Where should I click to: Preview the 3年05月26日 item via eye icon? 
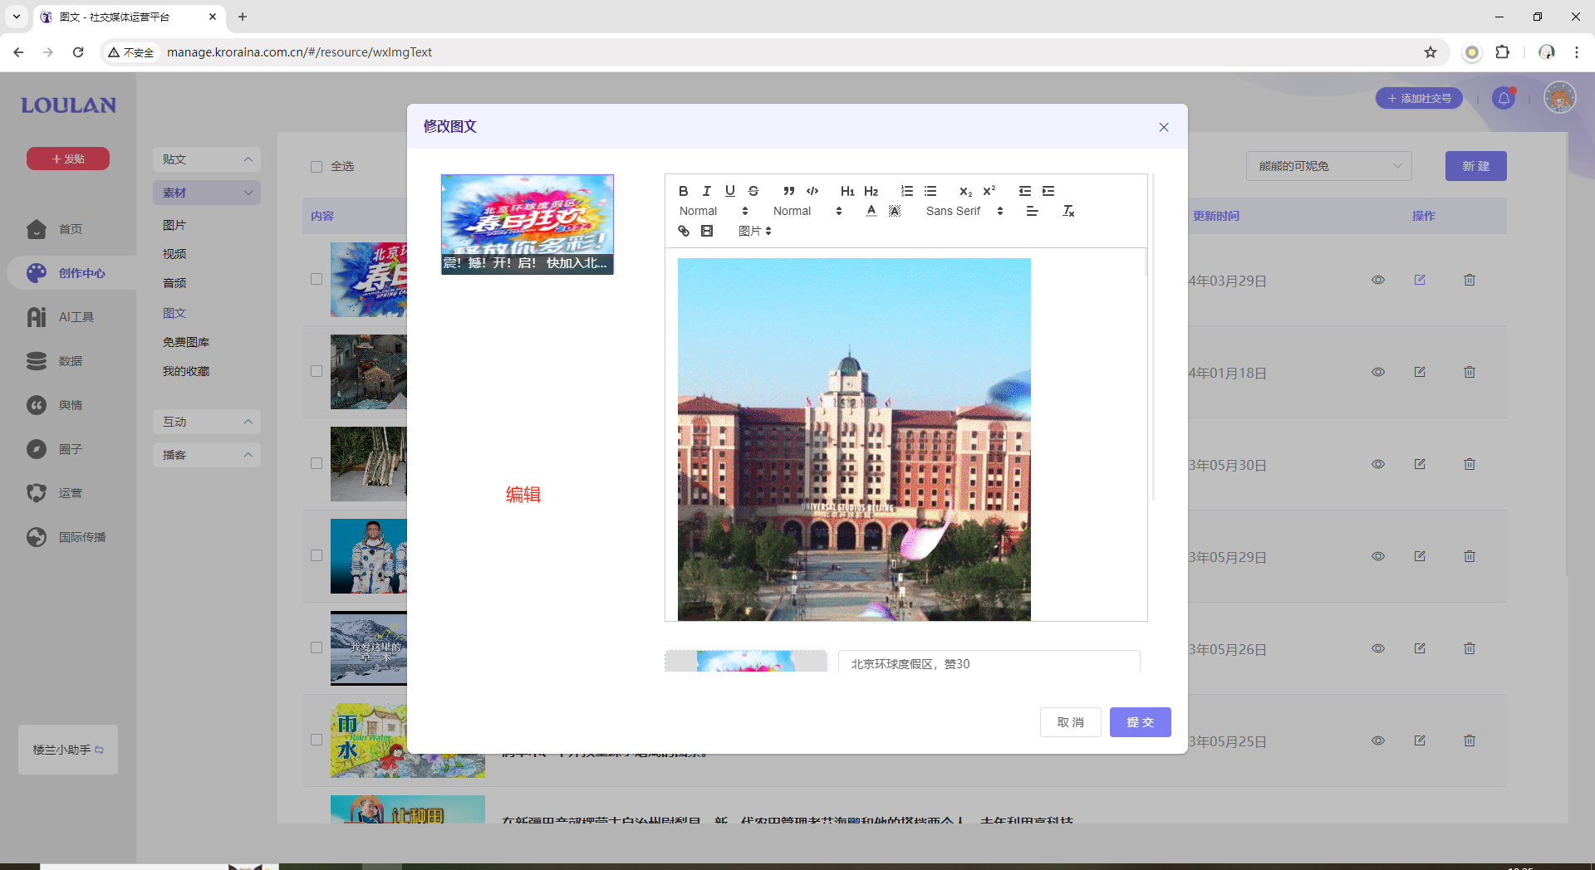[1378, 648]
